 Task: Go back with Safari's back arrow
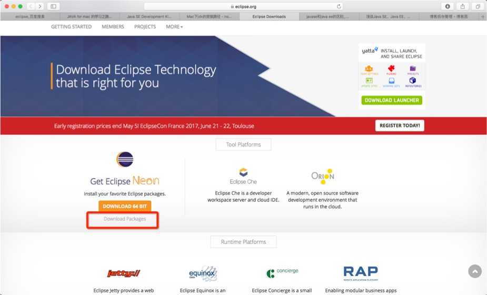[31, 6]
